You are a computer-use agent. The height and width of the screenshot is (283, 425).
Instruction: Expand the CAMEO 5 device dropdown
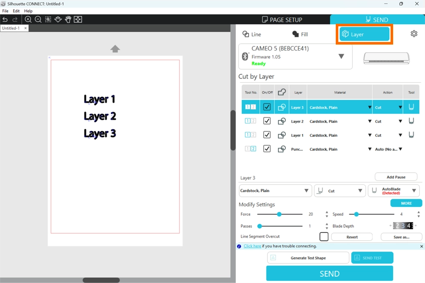pos(341,56)
